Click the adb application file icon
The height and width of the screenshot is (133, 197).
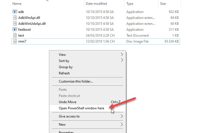click(x=15, y=12)
